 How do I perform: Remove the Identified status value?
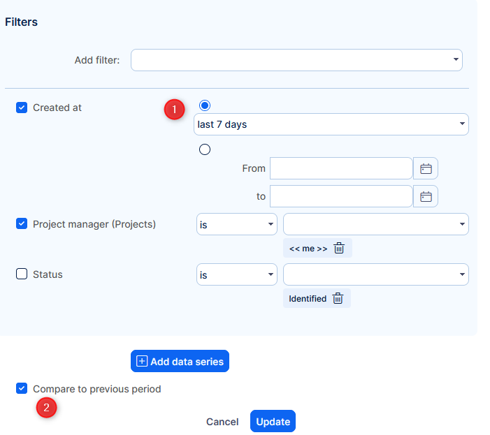[x=338, y=298]
